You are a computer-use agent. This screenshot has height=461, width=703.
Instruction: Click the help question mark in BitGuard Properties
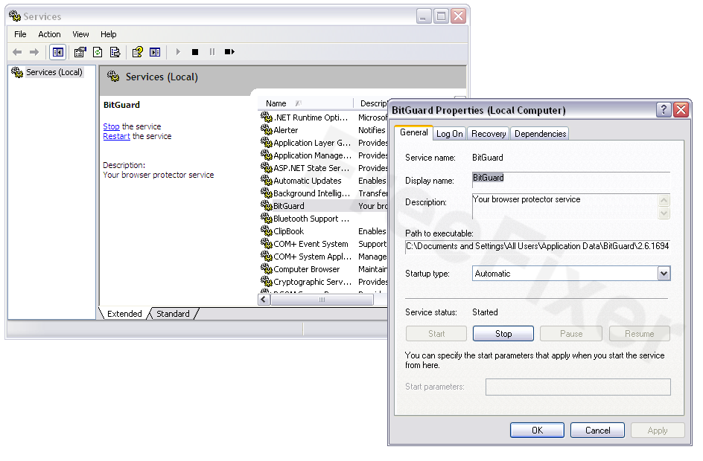pyautogui.click(x=664, y=109)
